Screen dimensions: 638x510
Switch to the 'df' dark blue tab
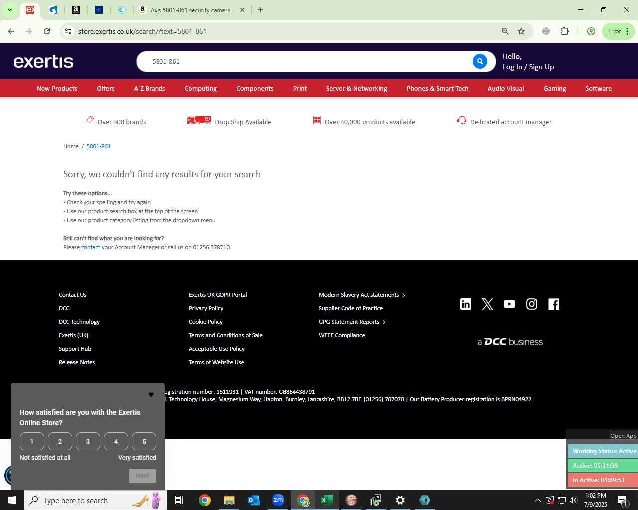coord(99,10)
